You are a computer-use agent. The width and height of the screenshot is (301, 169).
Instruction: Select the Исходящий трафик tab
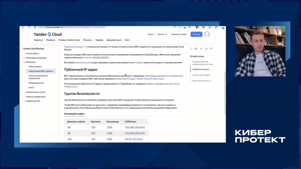[x=74, y=114]
